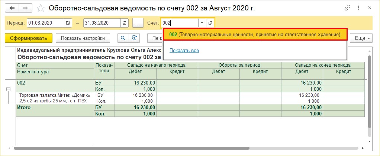The image size is (380, 156).
Task: Open start date calendar picker
Action: coord(68,23)
